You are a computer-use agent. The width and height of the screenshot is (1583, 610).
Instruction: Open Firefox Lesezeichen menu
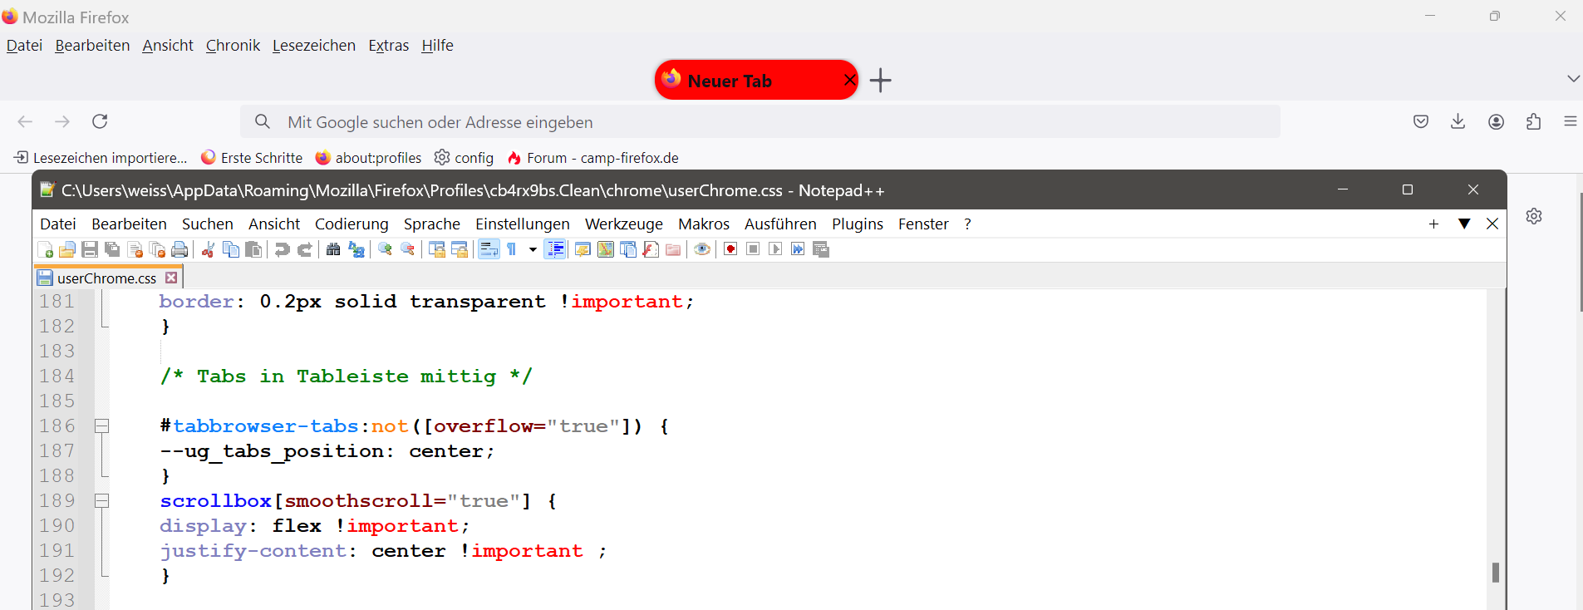tap(314, 45)
